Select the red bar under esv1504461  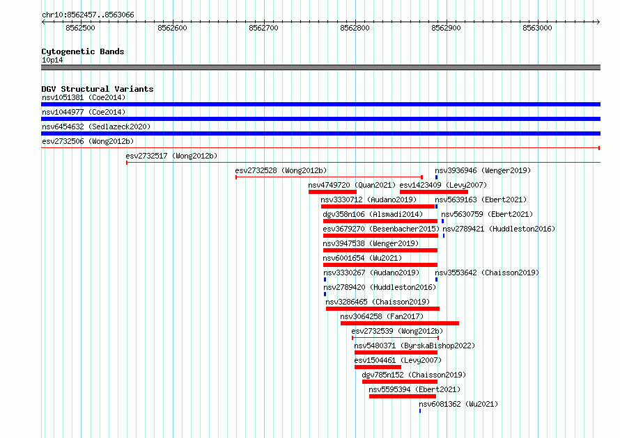tap(378, 367)
